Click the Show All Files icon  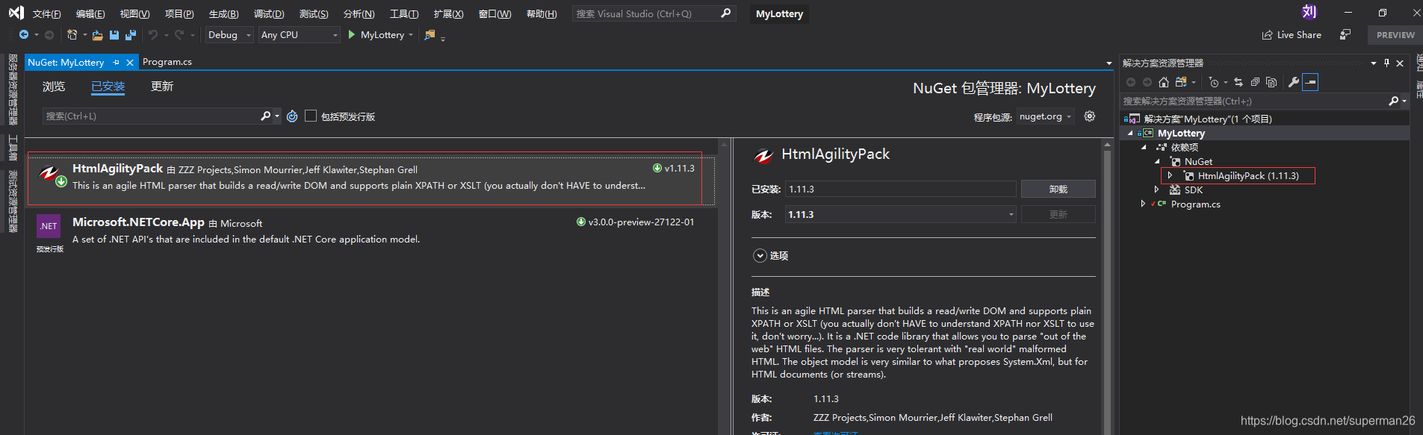tap(1271, 82)
